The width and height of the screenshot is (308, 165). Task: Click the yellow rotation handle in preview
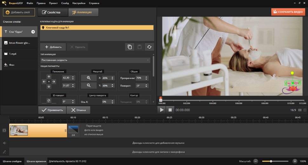pos(292,73)
